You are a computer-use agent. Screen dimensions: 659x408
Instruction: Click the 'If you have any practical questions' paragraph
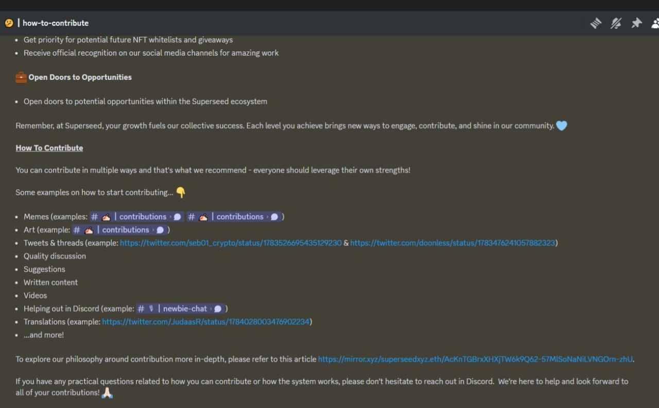pos(322,387)
